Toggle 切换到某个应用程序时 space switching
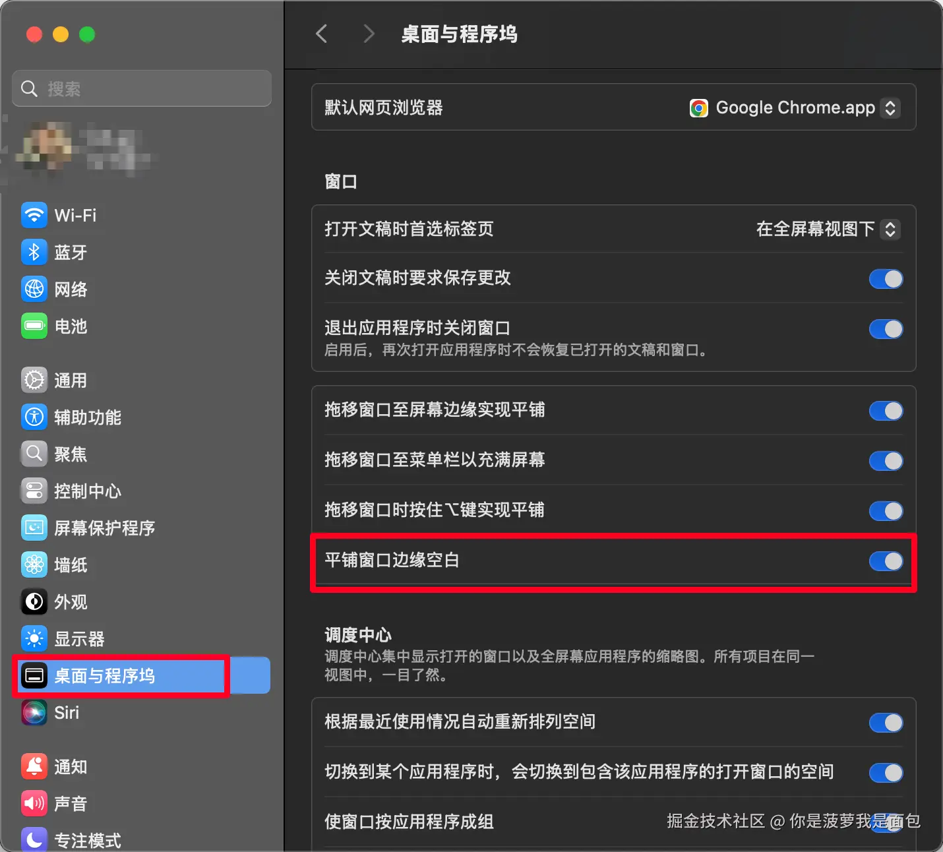943x852 pixels. [886, 773]
